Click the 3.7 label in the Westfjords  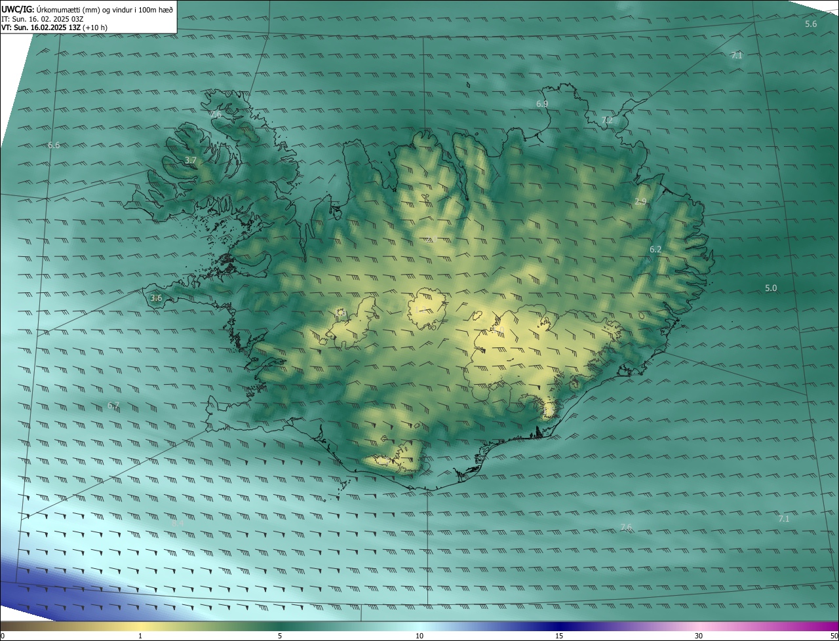click(191, 160)
